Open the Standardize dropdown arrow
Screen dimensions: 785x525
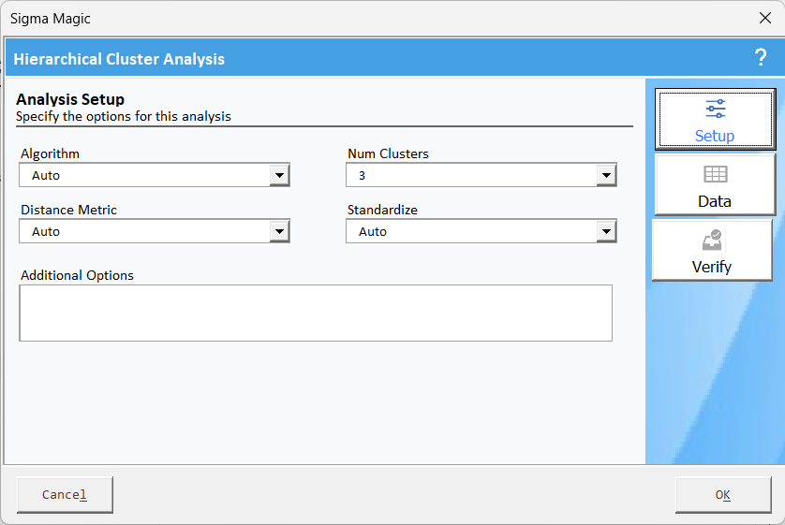[606, 231]
